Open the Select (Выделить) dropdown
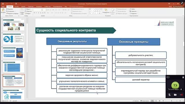 click(134, 14)
